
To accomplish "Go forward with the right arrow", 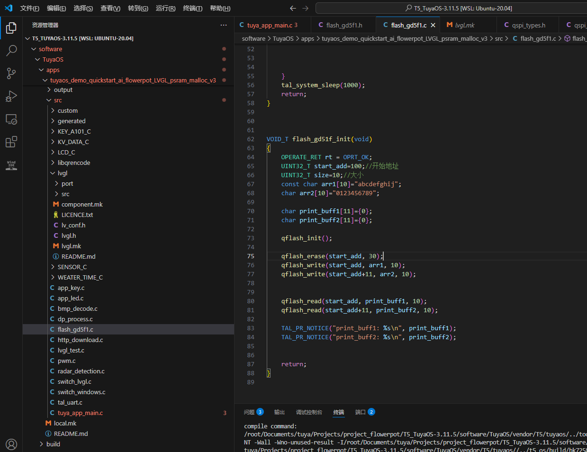I will (x=305, y=8).
